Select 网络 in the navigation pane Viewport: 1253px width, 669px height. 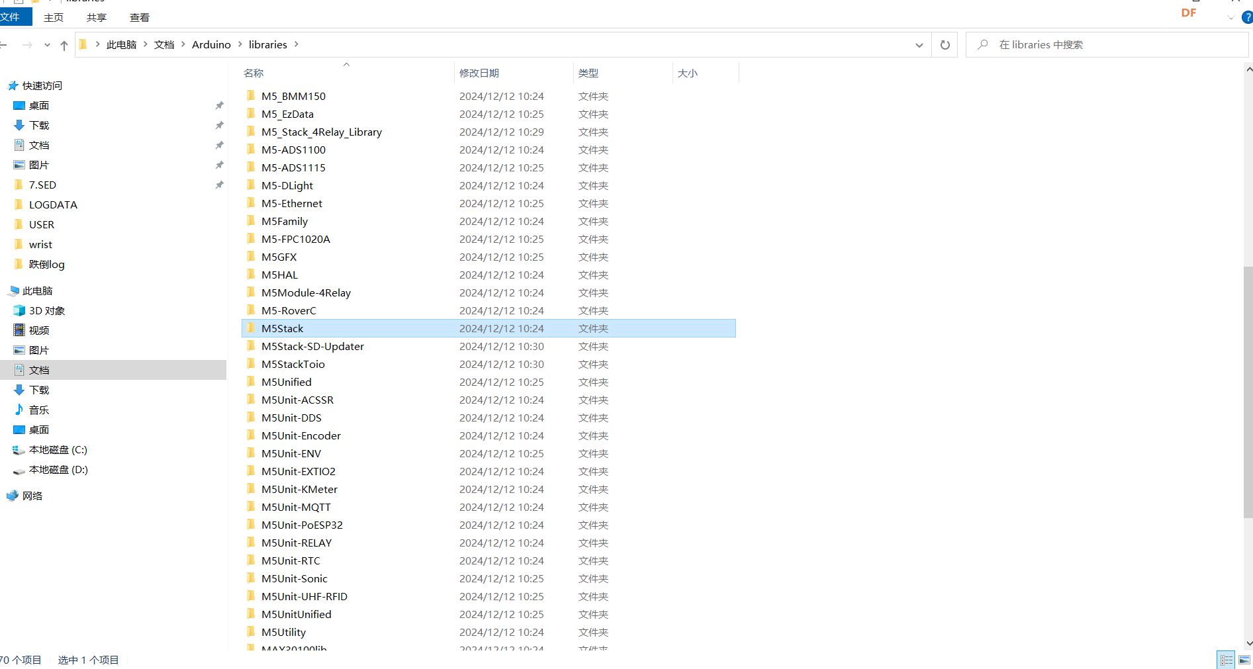point(32,496)
